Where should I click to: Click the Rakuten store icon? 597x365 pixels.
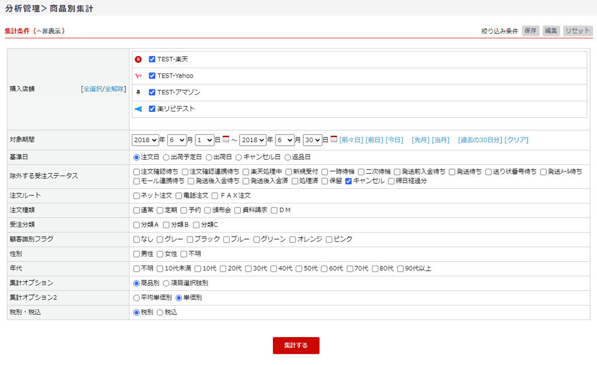click(x=138, y=59)
